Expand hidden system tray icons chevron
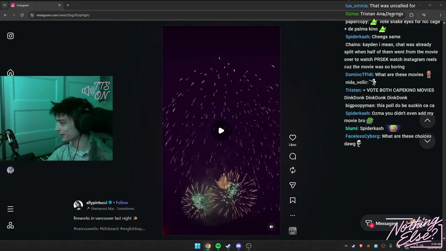446x251 pixels. click(346, 246)
